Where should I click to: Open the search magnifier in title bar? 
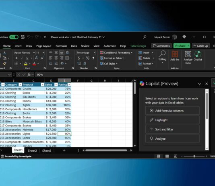[x=145, y=37]
